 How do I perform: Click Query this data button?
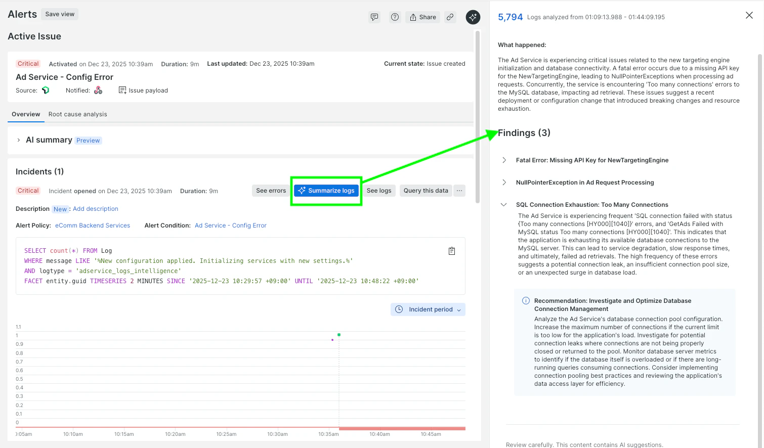coord(426,191)
